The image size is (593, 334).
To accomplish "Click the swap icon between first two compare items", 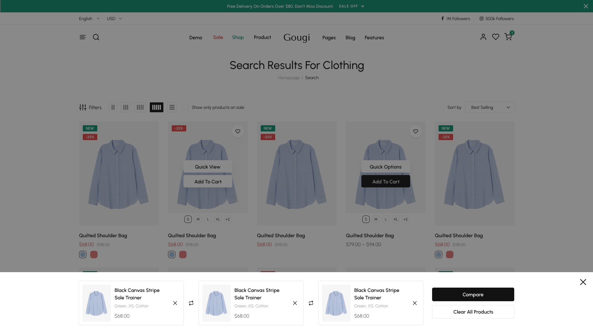I will point(191,303).
